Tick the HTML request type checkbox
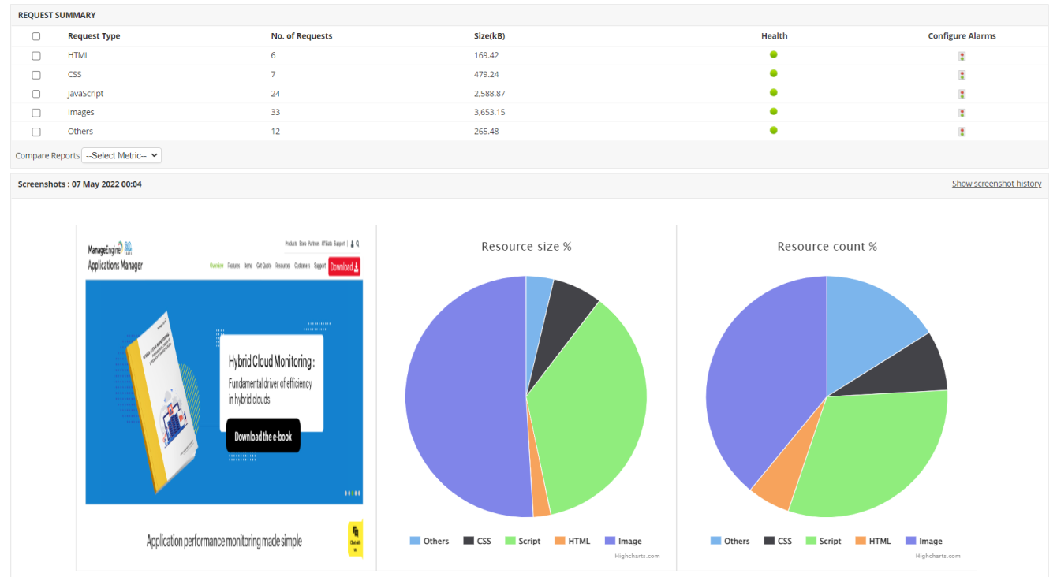1057x577 pixels. pos(36,56)
